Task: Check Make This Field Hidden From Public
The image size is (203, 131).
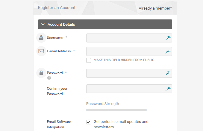Action: (89, 60)
